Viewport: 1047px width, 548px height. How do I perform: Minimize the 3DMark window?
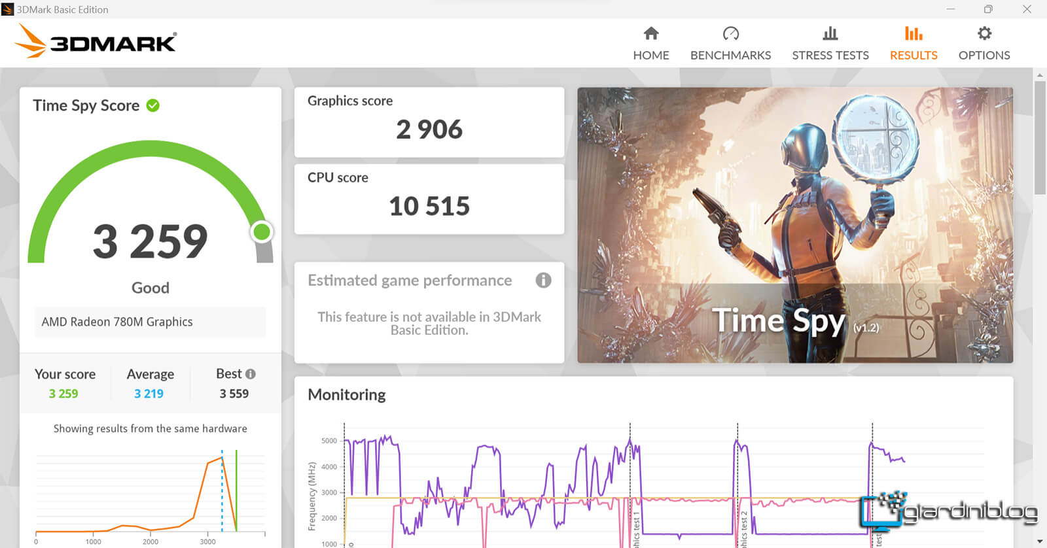click(x=951, y=9)
